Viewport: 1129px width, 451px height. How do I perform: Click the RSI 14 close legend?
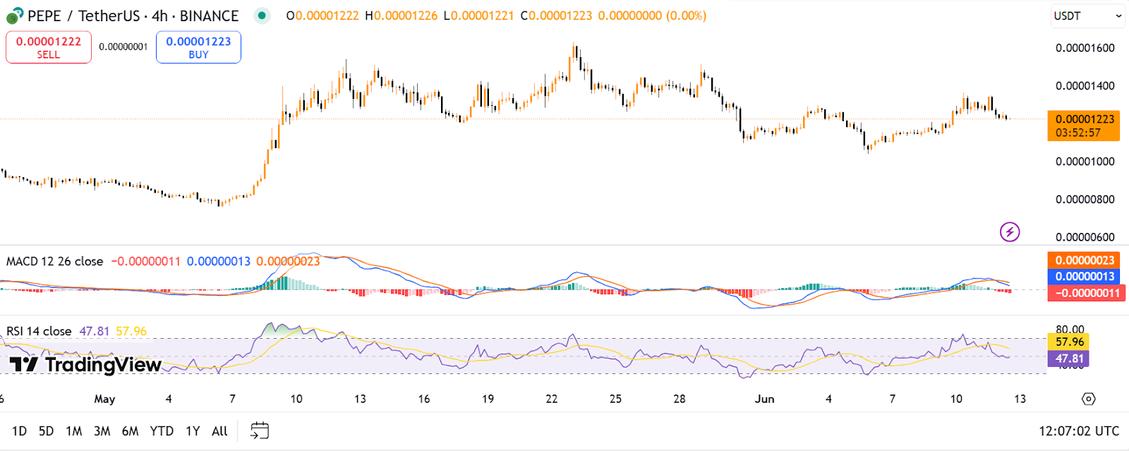[39, 331]
